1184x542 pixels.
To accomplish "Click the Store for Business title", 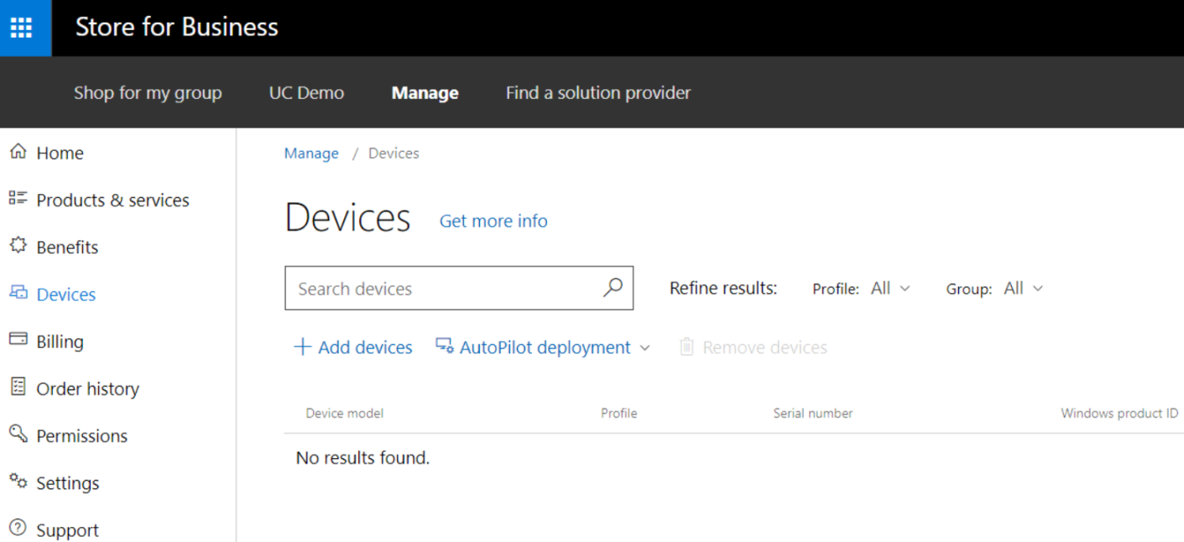I will point(176,27).
